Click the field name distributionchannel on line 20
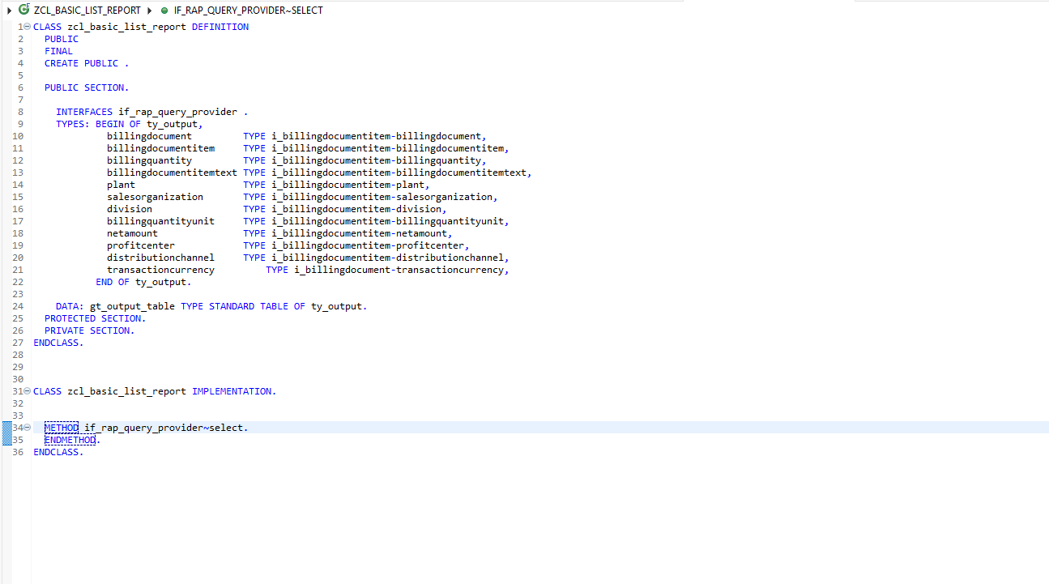The height and width of the screenshot is (584, 1049). point(160,258)
